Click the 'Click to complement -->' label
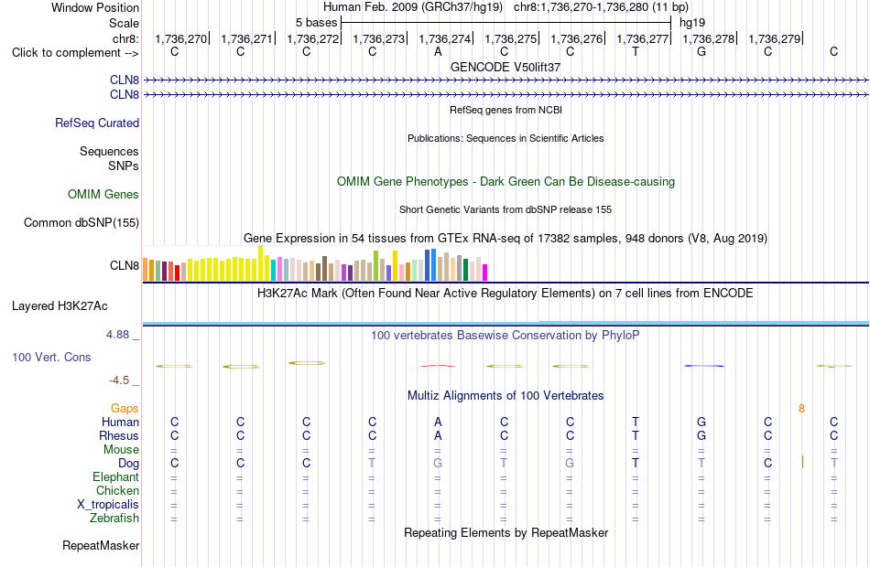This screenshot has width=870, height=567. click(x=75, y=53)
